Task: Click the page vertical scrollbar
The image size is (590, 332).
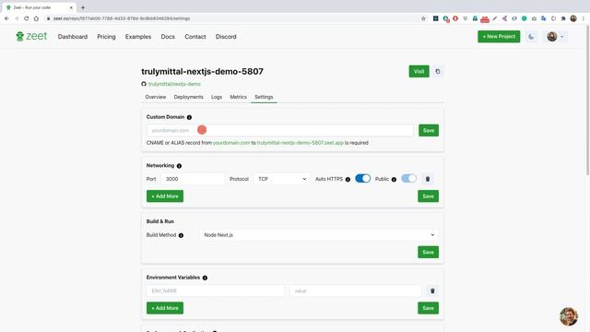Action: click(587, 101)
